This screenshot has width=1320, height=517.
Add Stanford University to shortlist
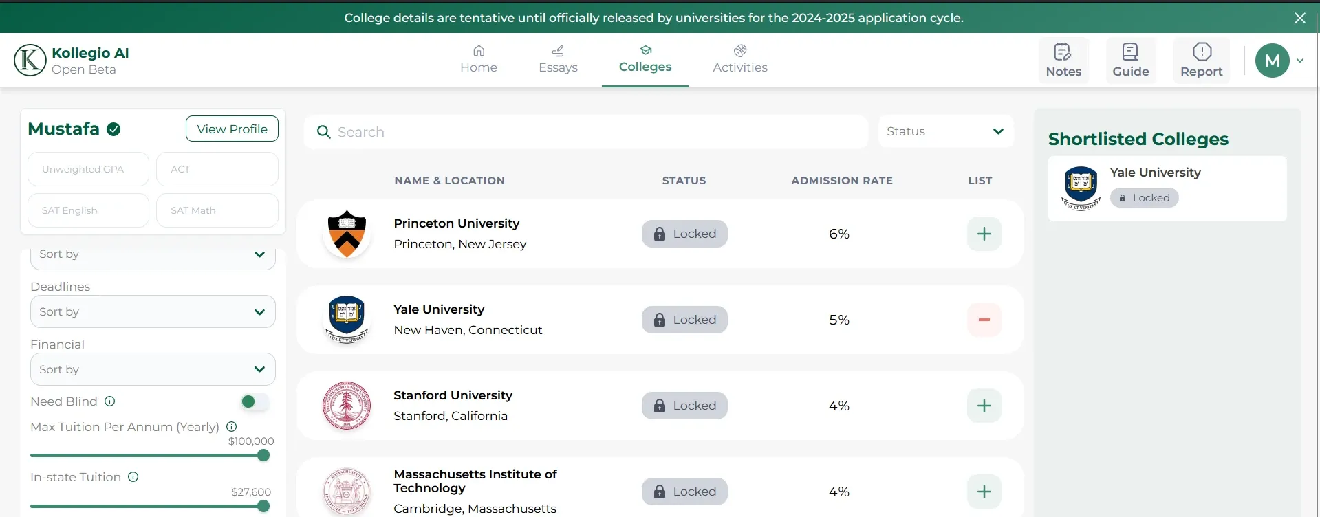pos(984,406)
